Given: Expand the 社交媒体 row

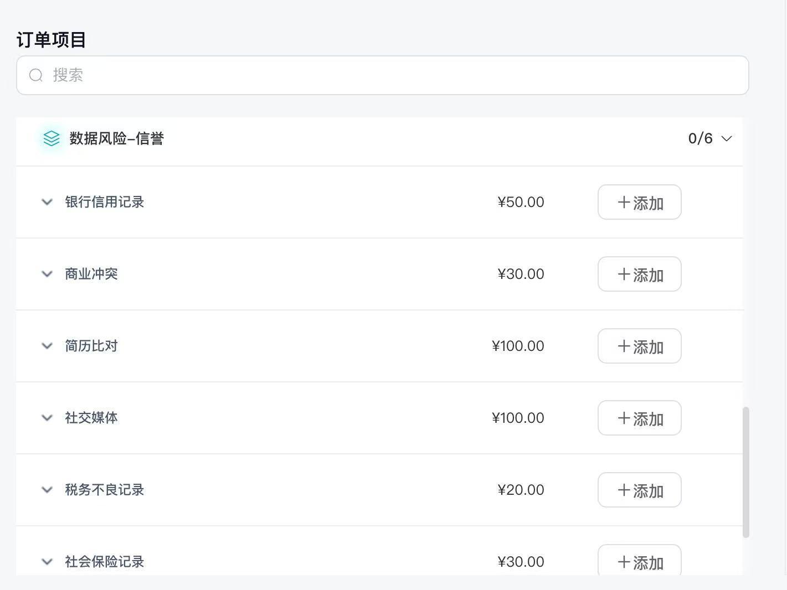Looking at the screenshot, I should coord(47,418).
